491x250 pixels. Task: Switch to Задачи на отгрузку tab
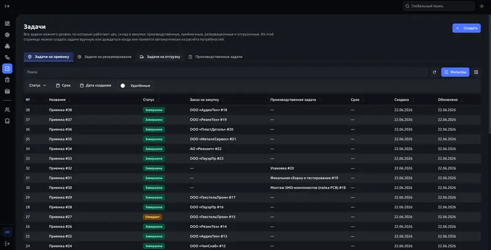(160, 57)
